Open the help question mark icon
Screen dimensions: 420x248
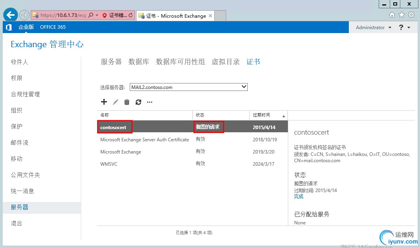point(401,27)
